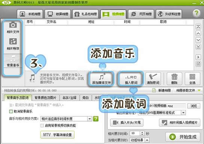Viewport: 204px width, 144px height.
Task: Switch to the 网页相册 tab
Action: click(x=141, y=14)
